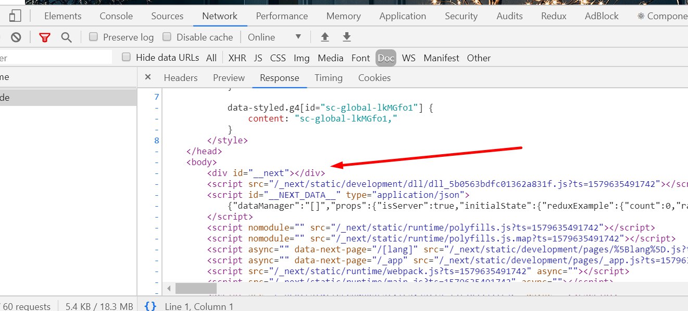Open the Security tab

click(461, 16)
